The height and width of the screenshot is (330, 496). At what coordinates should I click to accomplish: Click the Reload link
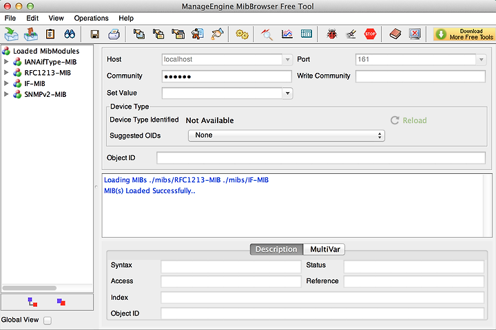409,120
